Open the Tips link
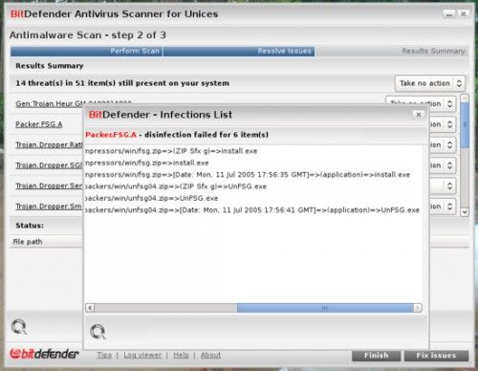 coord(104,355)
